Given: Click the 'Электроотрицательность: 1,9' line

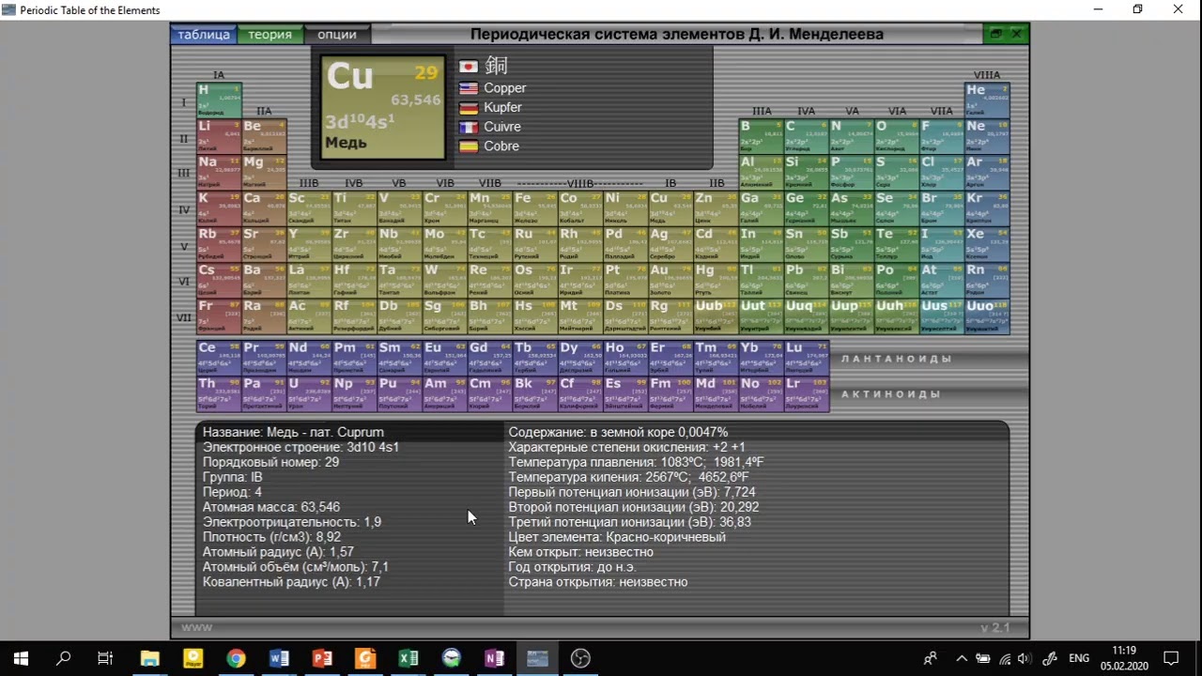Looking at the screenshot, I should 292,522.
